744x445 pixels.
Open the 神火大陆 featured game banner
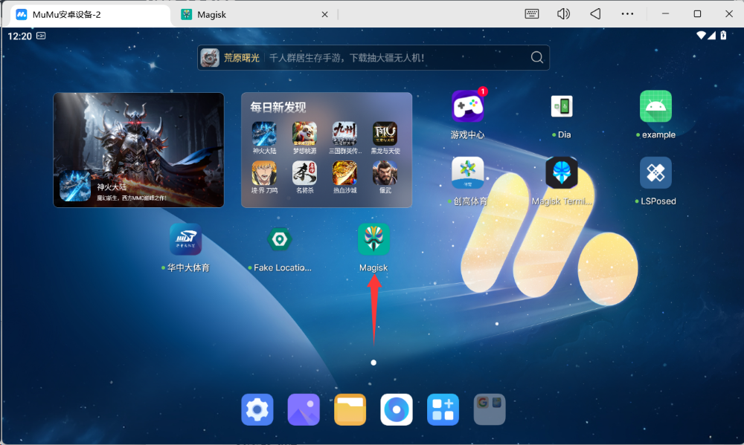coord(138,149)
